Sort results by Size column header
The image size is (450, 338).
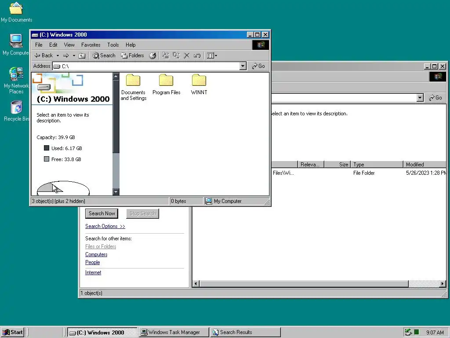coord(337,165)
